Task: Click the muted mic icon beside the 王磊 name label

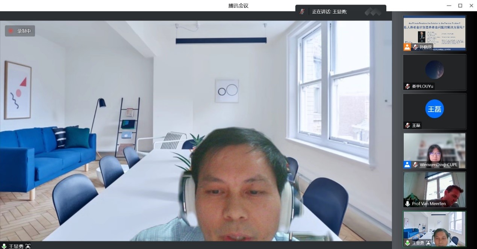Action: coord(407,125)
